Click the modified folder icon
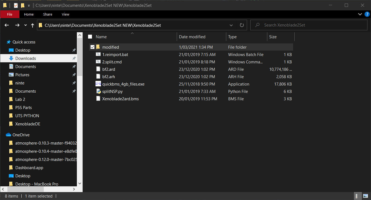Viewport: 371px width, 200px height. tap(98, 47)
